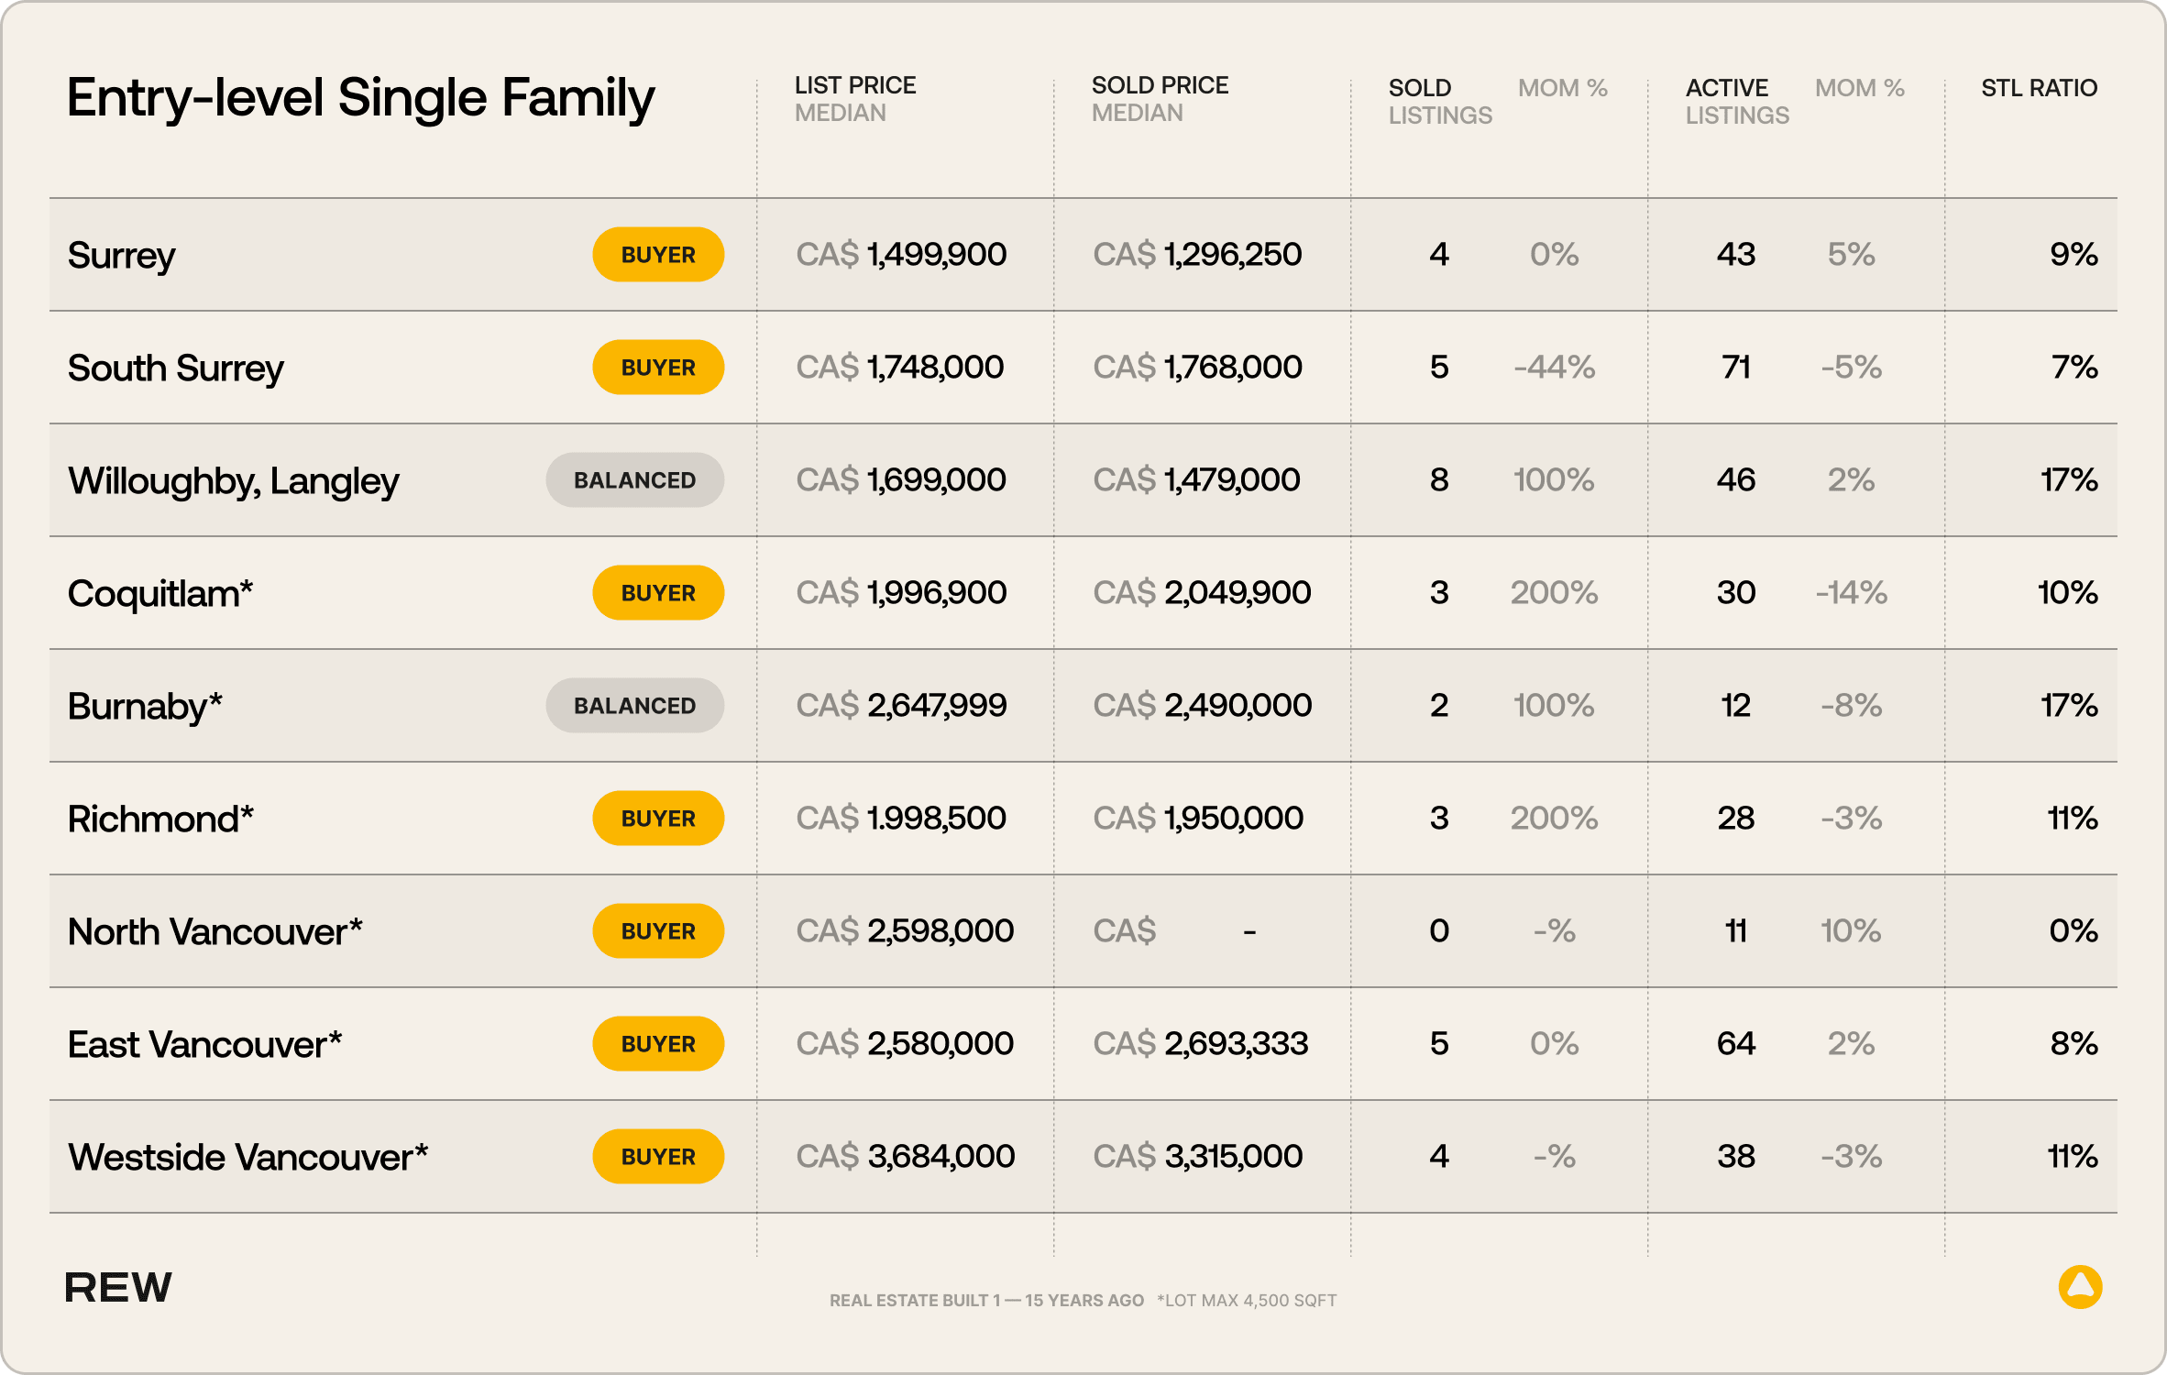Click the South Surrey BUYER badge

coord(658,367)
